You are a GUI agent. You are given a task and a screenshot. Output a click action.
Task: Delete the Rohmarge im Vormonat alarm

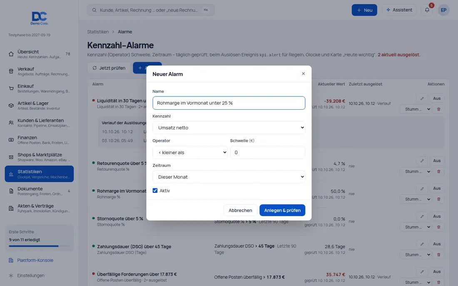pos(438,199)
